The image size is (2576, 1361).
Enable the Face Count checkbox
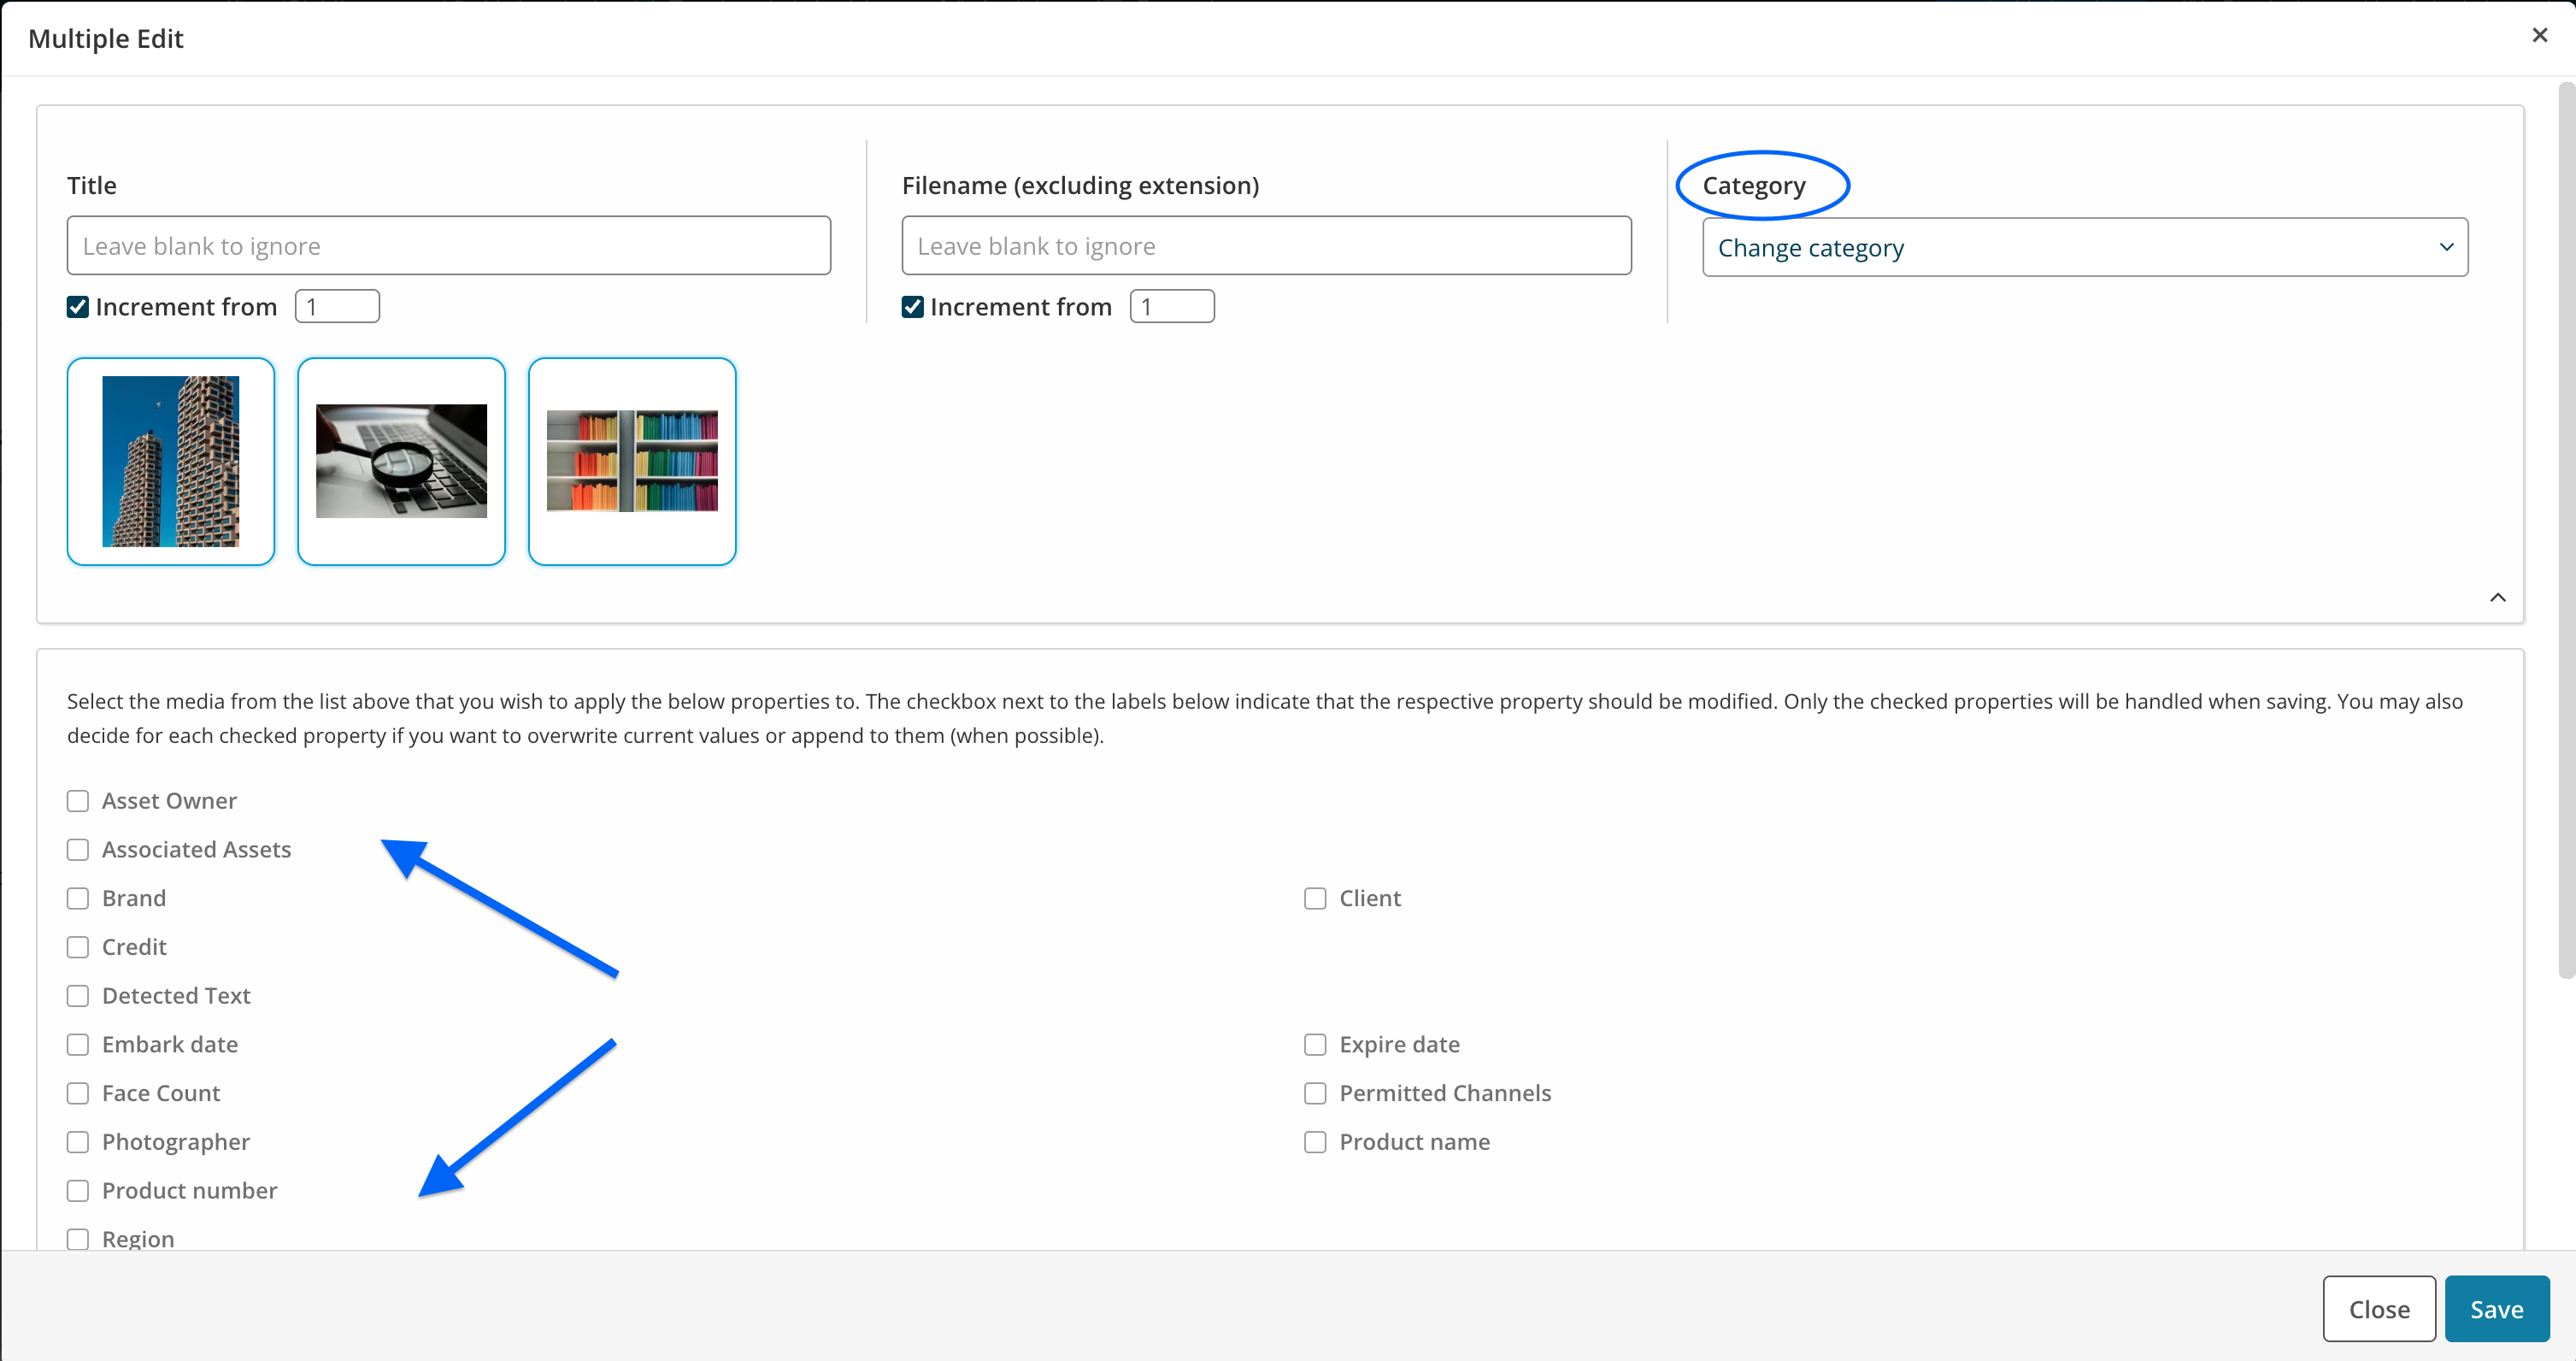coord(78,1093)
